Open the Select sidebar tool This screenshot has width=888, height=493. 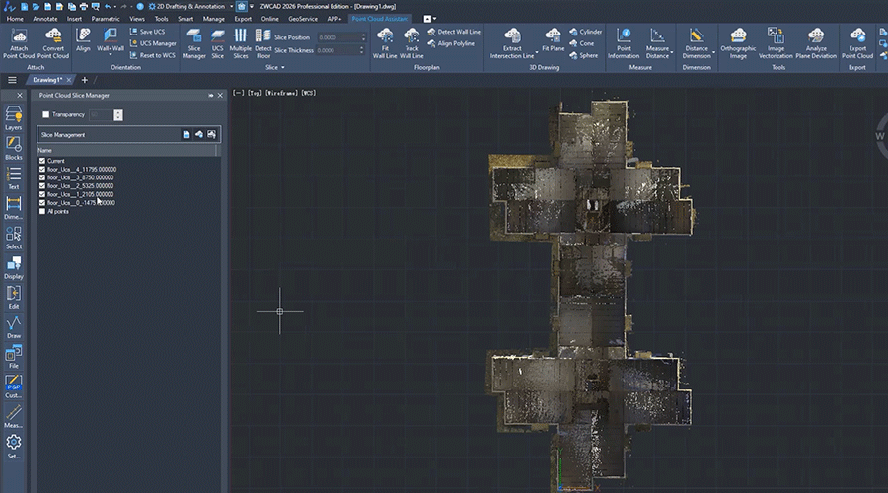pos(14,238)
